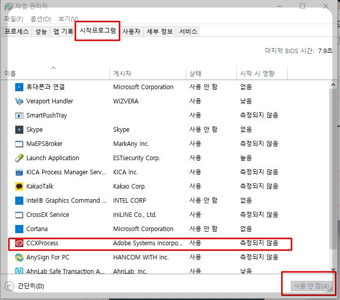
Task: Select the KakaoTalk name text
Action: pyautogui.click(x=40, y=186)
